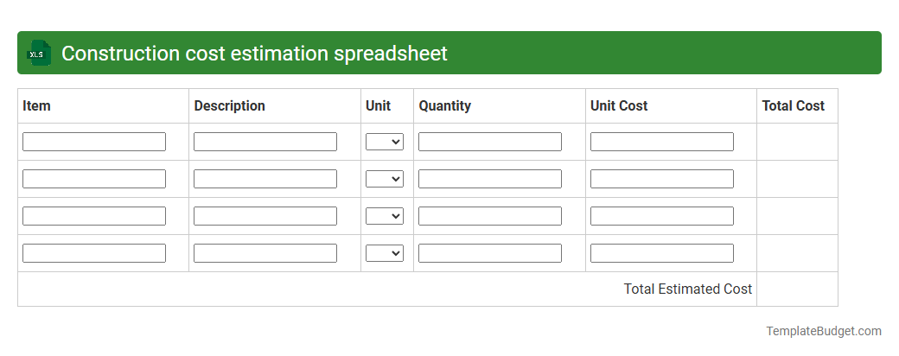Select the Description field in fourth row
899x356 pixels.
(x=265, y=253)
